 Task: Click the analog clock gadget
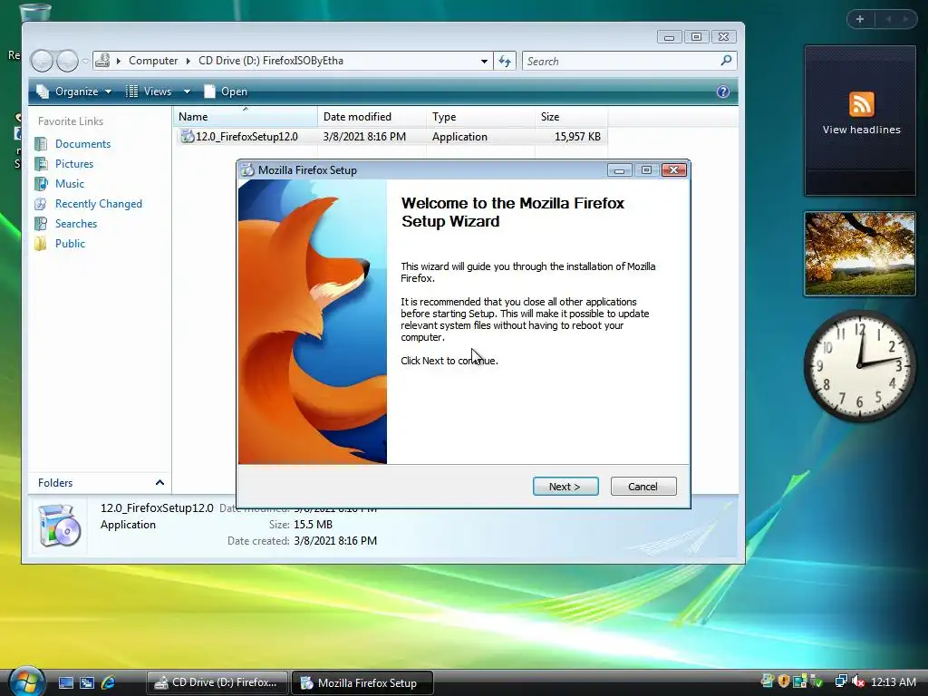coord(860,365)
